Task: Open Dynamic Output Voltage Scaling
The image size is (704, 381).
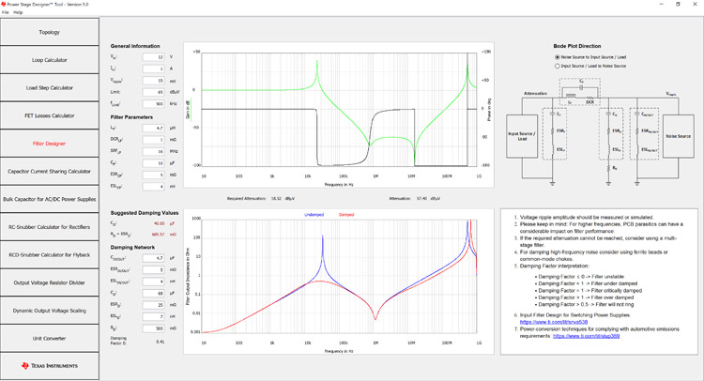Action: click(50, 310)
